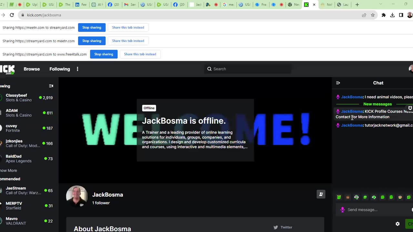This screenshot has height=232, width=413.
Task: Open the Chrome extensions puzzle menu
Action: [x=384, y=15]
